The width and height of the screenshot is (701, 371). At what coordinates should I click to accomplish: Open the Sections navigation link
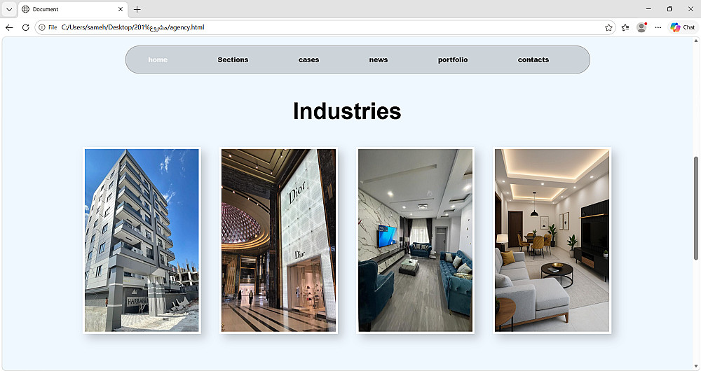pos(233,59)
